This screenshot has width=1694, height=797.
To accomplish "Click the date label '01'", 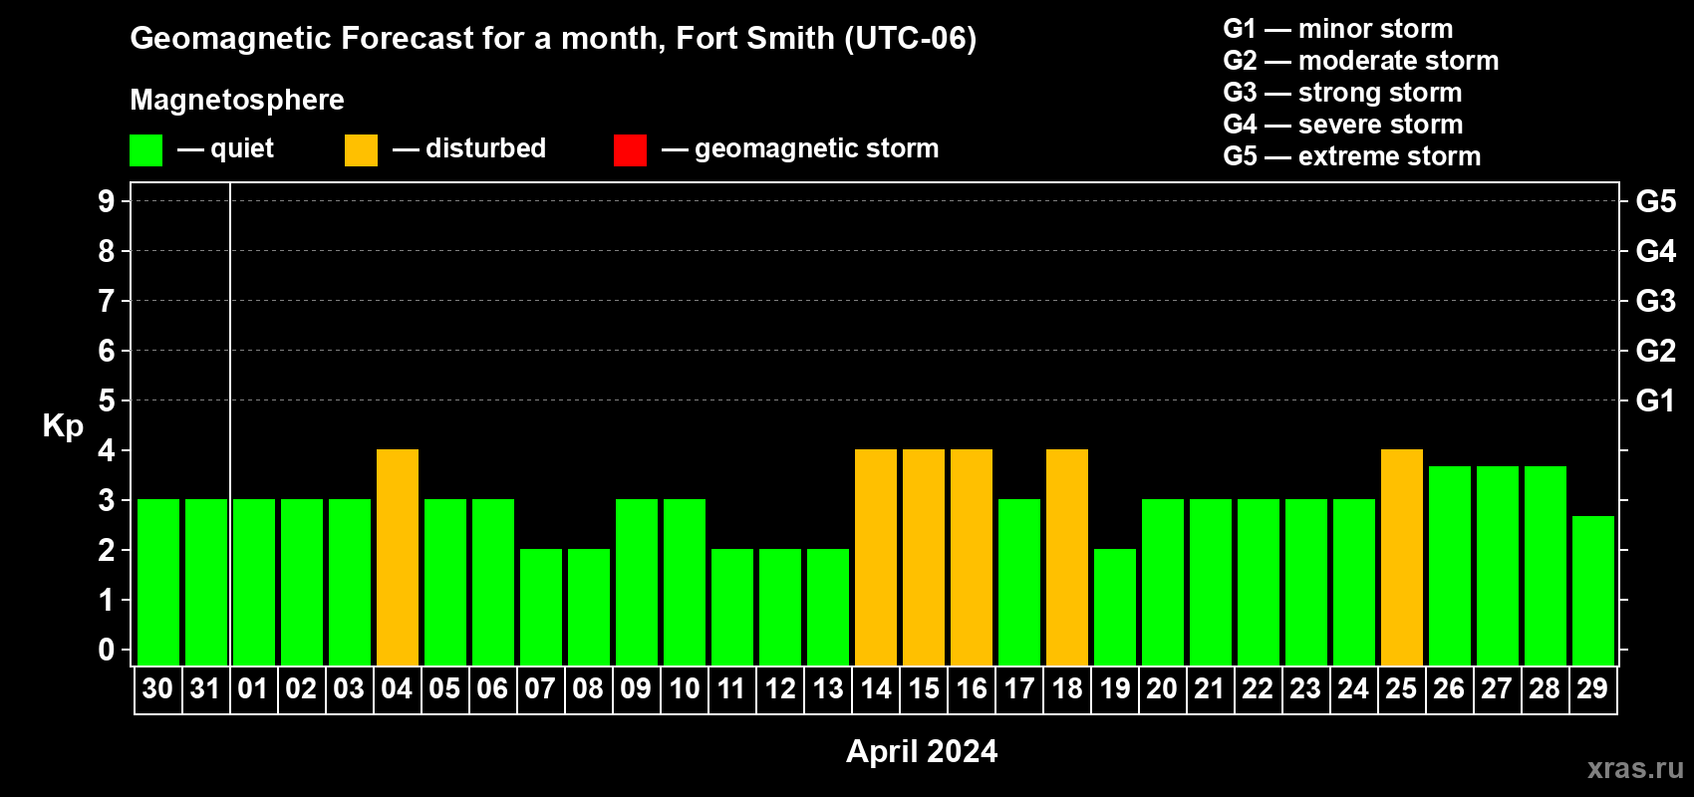I will coord(253,689).
